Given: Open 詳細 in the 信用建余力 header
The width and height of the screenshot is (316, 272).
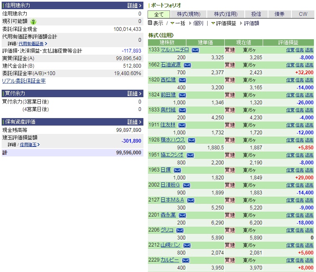Looking at the screenshot, I should pyautogui.click(x=134, y=5).
